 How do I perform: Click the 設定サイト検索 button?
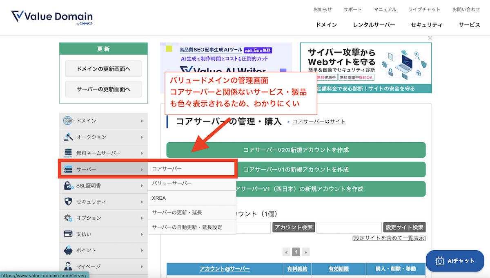pyautogui.click(x=404, y=227)
